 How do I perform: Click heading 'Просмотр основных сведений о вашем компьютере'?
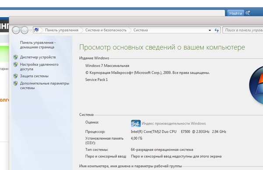[162, 47]
